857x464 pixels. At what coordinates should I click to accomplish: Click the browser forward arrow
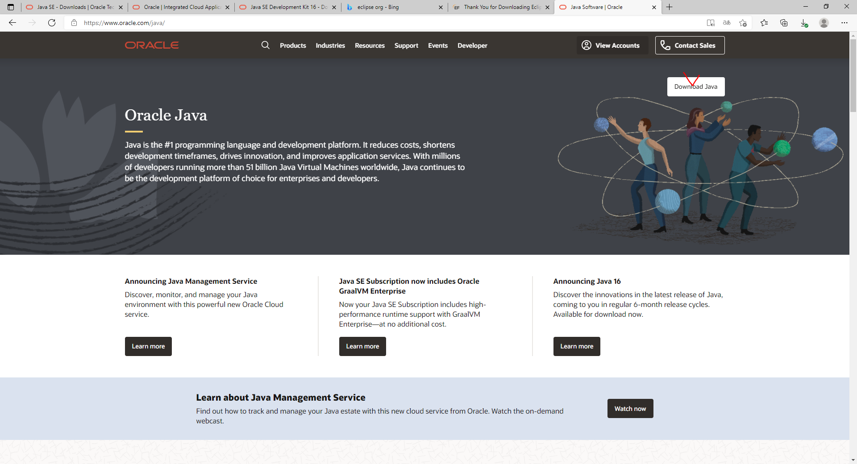point(32,23)
